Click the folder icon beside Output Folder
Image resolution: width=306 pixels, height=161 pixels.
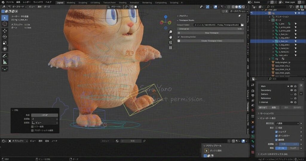(242, 25)
